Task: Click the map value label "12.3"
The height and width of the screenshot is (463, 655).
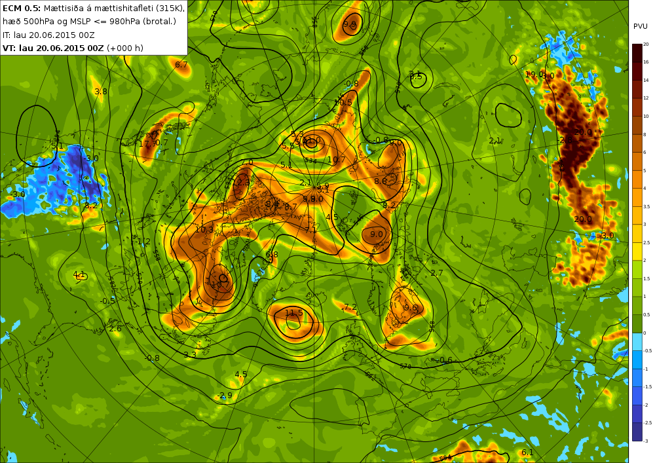Action: [x=240, y=183]
